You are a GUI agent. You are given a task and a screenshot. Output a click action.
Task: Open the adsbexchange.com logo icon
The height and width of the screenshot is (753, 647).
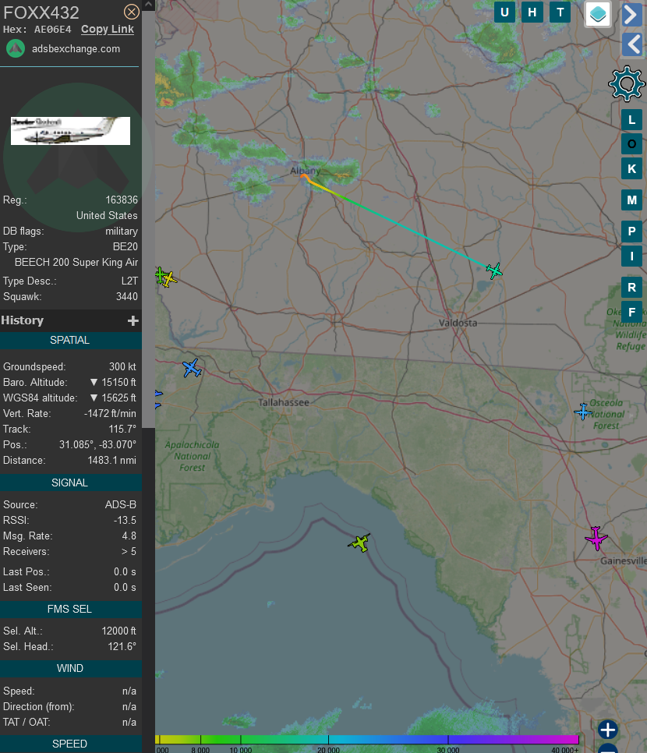16,48
